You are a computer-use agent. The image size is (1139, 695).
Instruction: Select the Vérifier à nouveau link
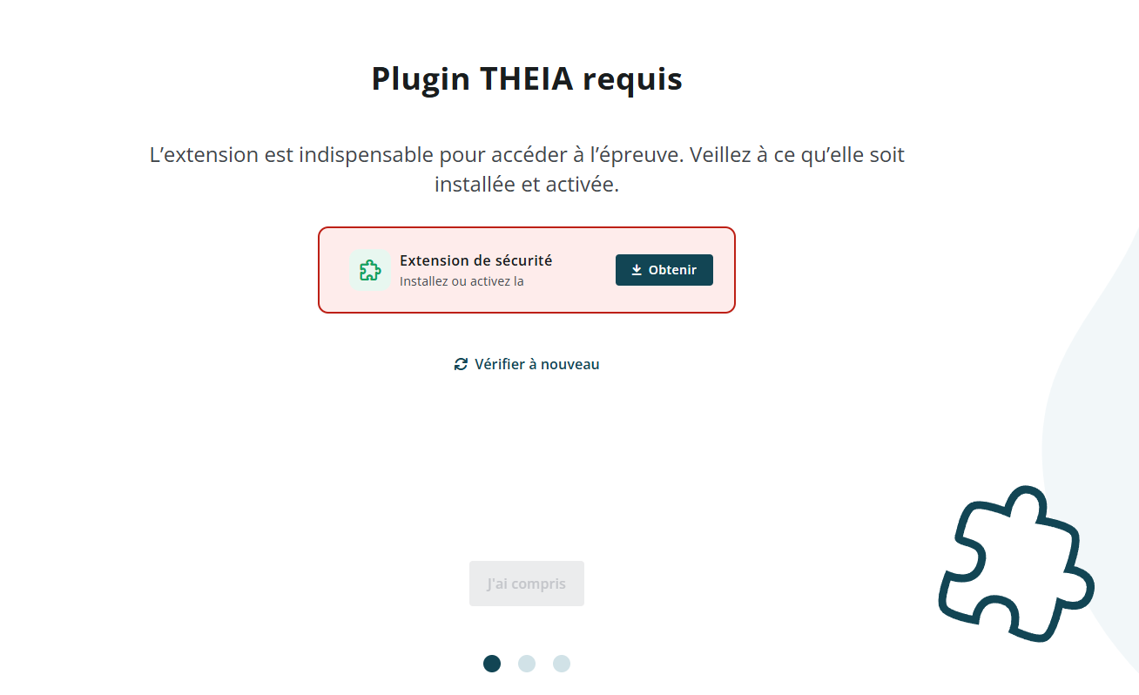(527, 364)
